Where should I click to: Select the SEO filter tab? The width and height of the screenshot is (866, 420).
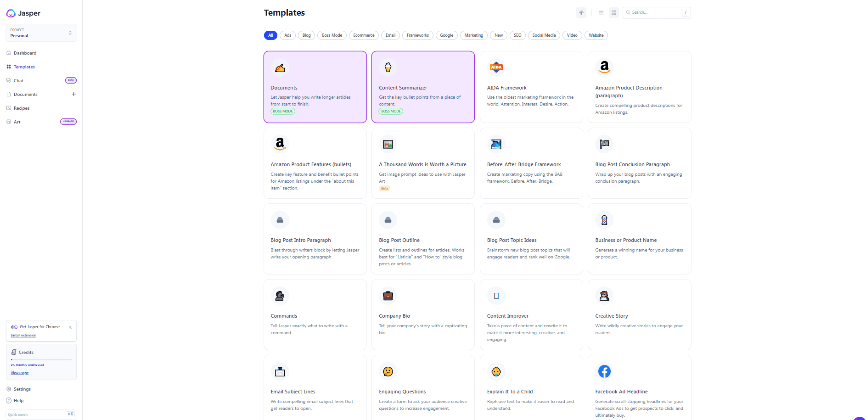click(517, 35)
